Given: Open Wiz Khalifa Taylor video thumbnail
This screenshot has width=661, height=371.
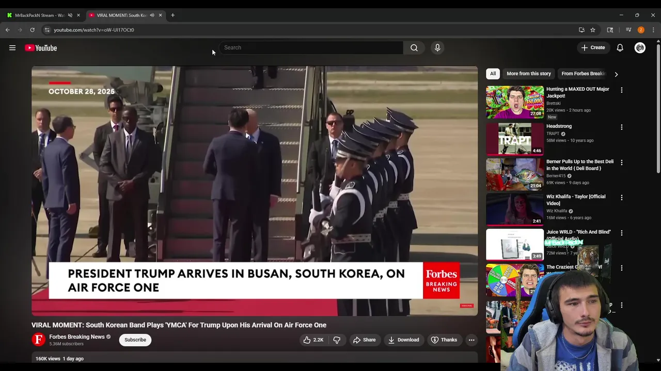Looking at the screenshot, I should pyautogui.click(x=515, y=209).
